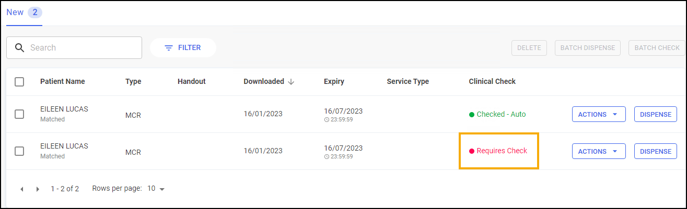
Task: Open Actions dropdown for Requires Check row
Action: 599,151
